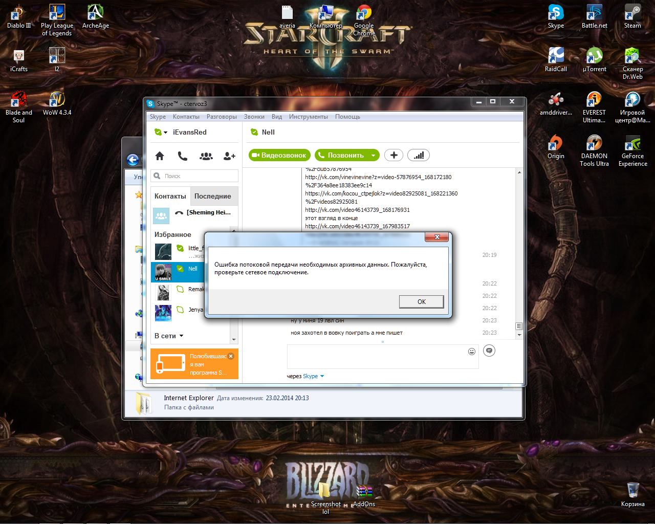This screenshot has height=524, width=655.
Task: Create group with the people icon
Action: coord(206,156)
